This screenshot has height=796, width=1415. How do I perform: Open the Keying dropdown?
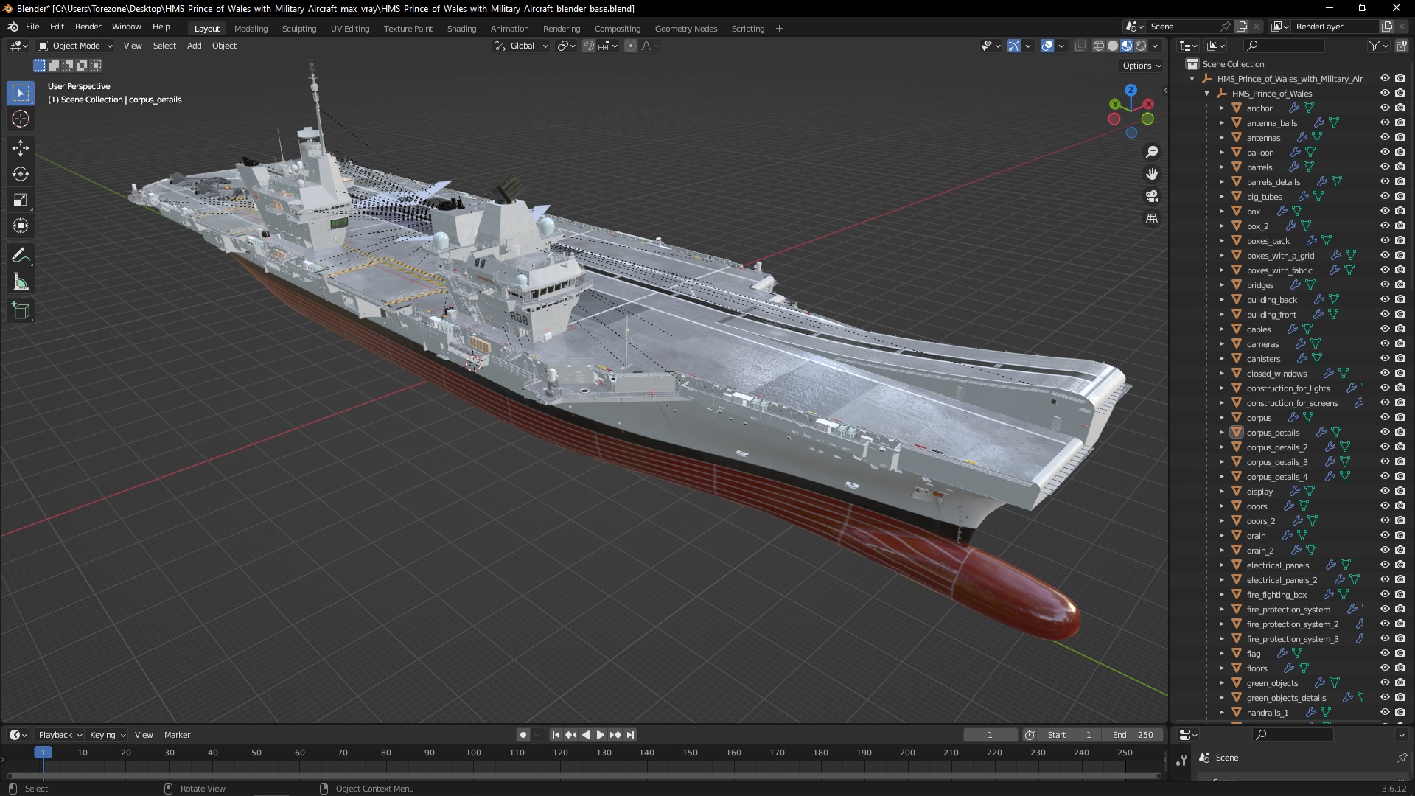point(107,735)
